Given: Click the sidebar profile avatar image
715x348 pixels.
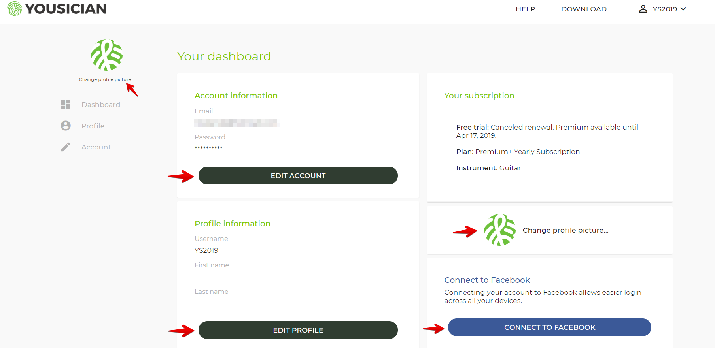Looking at the screenshot, I should coord(107,55).
